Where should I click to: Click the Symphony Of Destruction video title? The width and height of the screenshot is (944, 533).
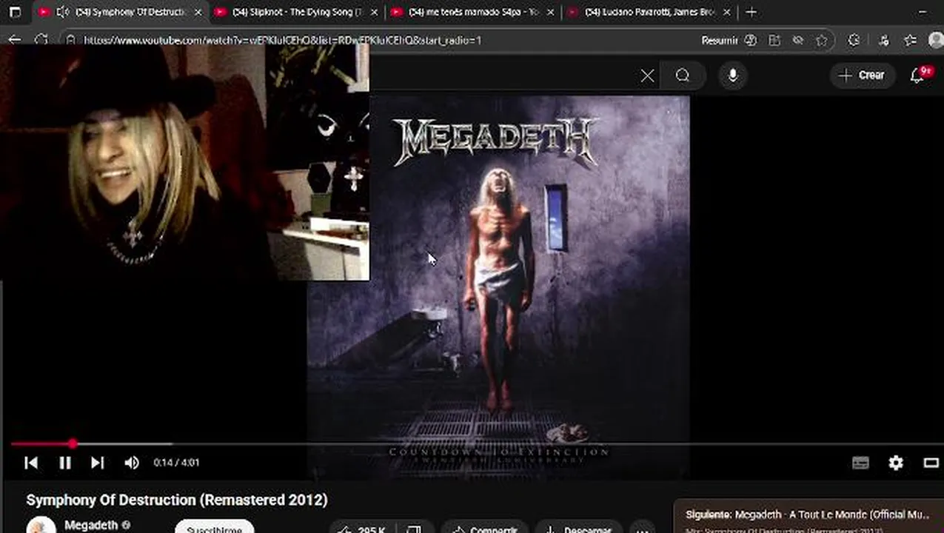(x=177, y=500)
